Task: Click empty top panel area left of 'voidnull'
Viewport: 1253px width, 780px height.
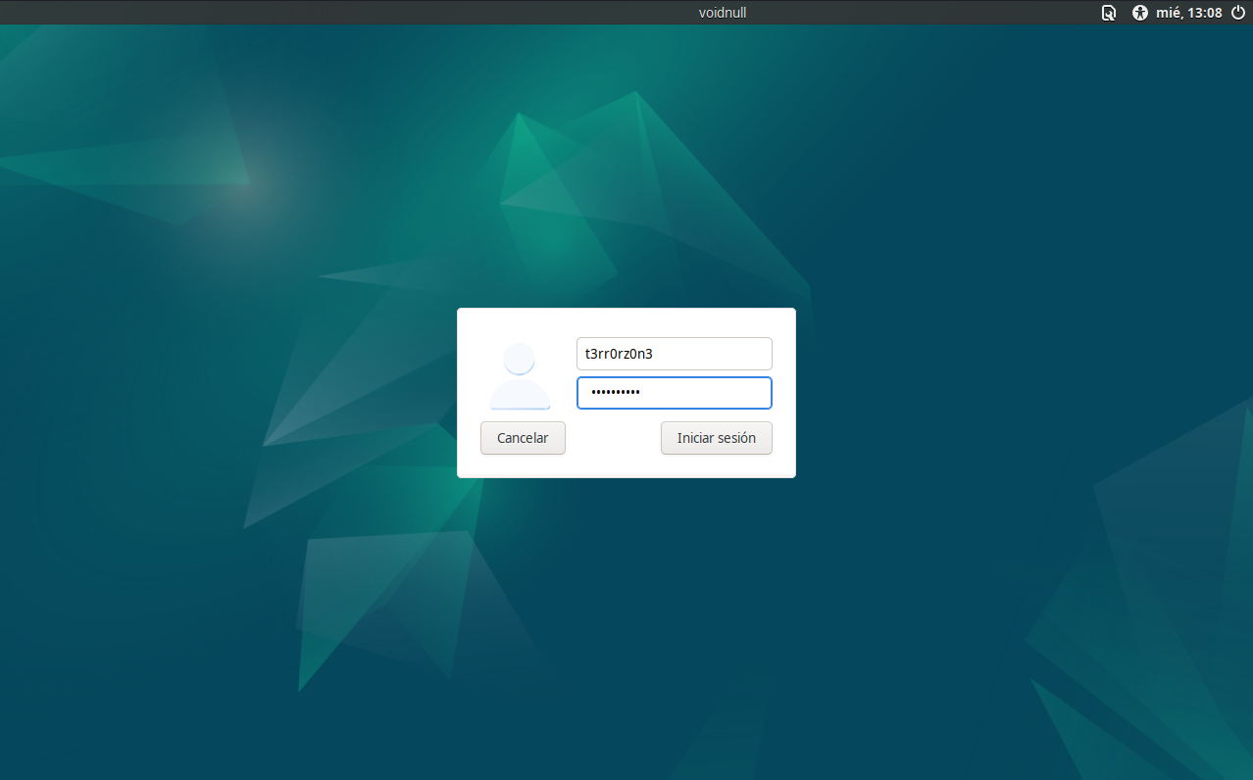Action: tap(343, 13)
